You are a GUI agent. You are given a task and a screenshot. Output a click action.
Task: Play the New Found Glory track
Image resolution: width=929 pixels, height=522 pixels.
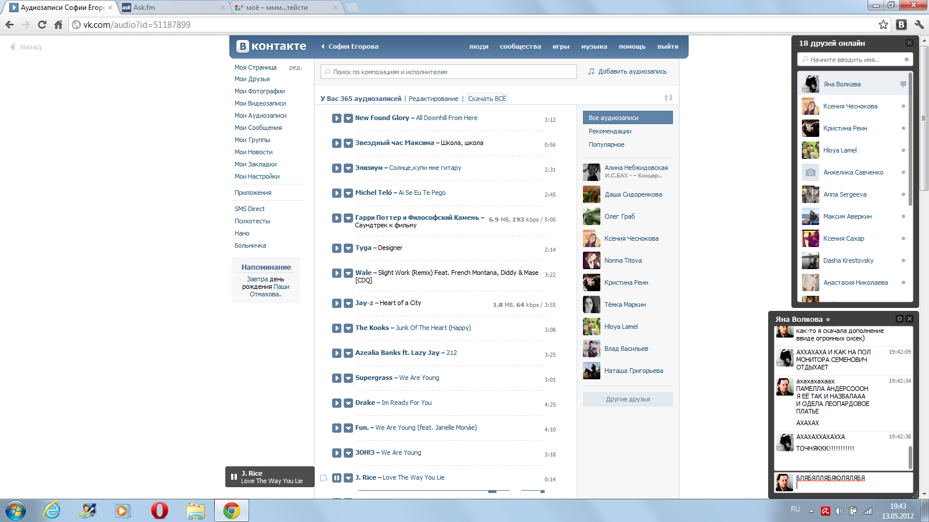pos(337,118)
